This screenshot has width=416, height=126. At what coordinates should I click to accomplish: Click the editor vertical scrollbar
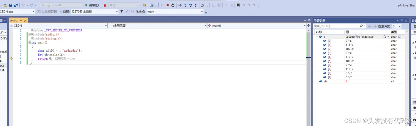(x=308, y=77)
